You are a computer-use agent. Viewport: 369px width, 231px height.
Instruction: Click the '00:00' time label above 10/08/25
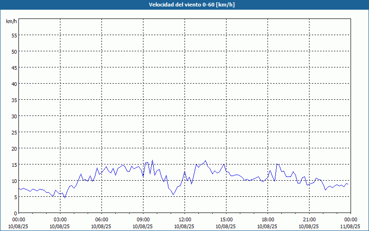point(18,220)
